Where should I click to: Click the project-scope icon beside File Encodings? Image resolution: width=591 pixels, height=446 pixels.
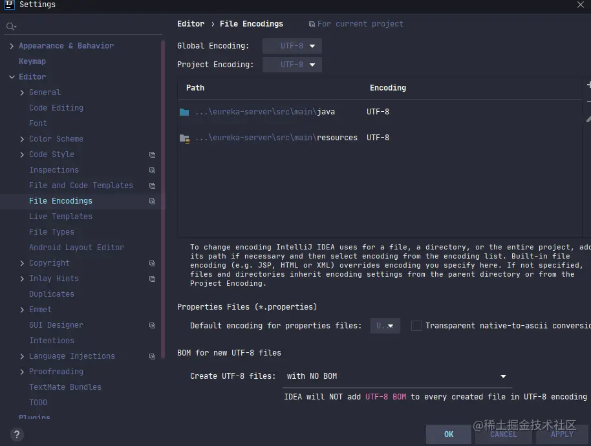[152, 201]
